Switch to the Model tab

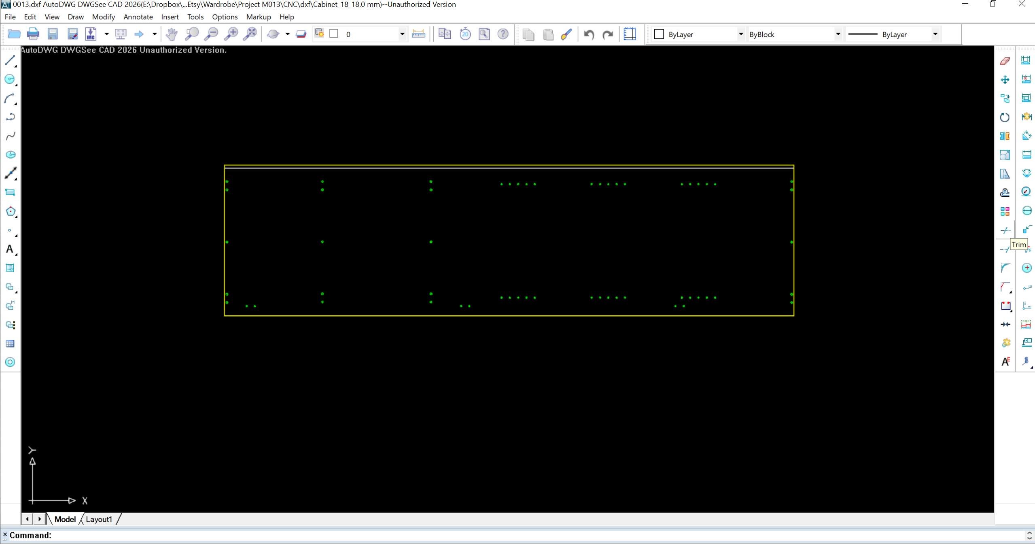pos(65,519)
